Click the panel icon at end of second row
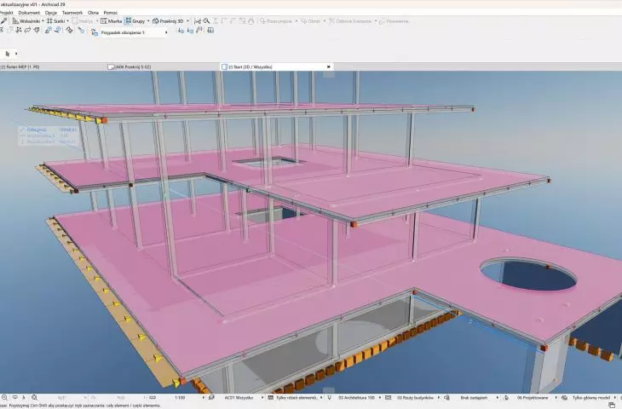The width and height of the screenshot is (622, 409). (x=210, y=30)
